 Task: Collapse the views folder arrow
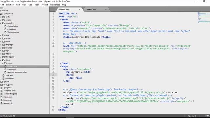coord(1,60)
